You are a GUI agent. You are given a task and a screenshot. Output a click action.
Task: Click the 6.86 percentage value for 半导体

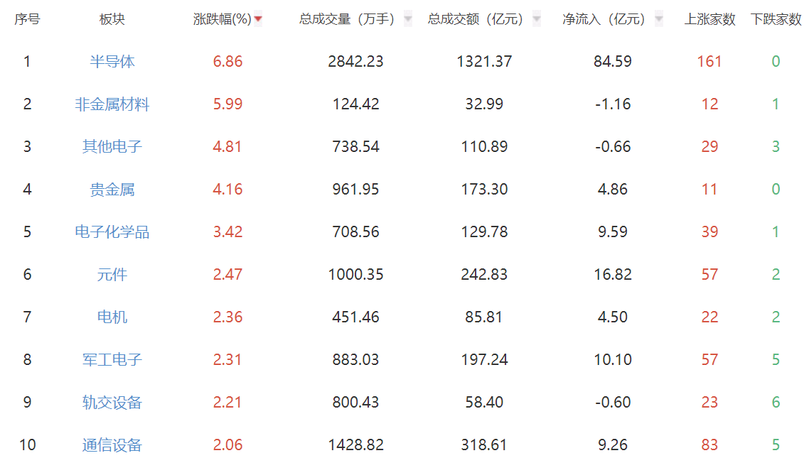[x=229, y=61]
